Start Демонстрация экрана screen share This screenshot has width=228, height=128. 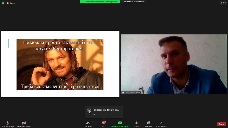pyautogui.click(x=120, y=124)
